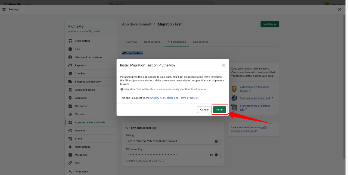Click the Markets globe icon

(x=70, y=114)
